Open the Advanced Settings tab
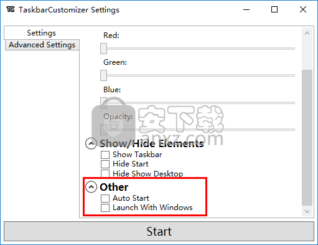This screenshot has width=318, height=245. pyautogui.click(x=42, y=45)
